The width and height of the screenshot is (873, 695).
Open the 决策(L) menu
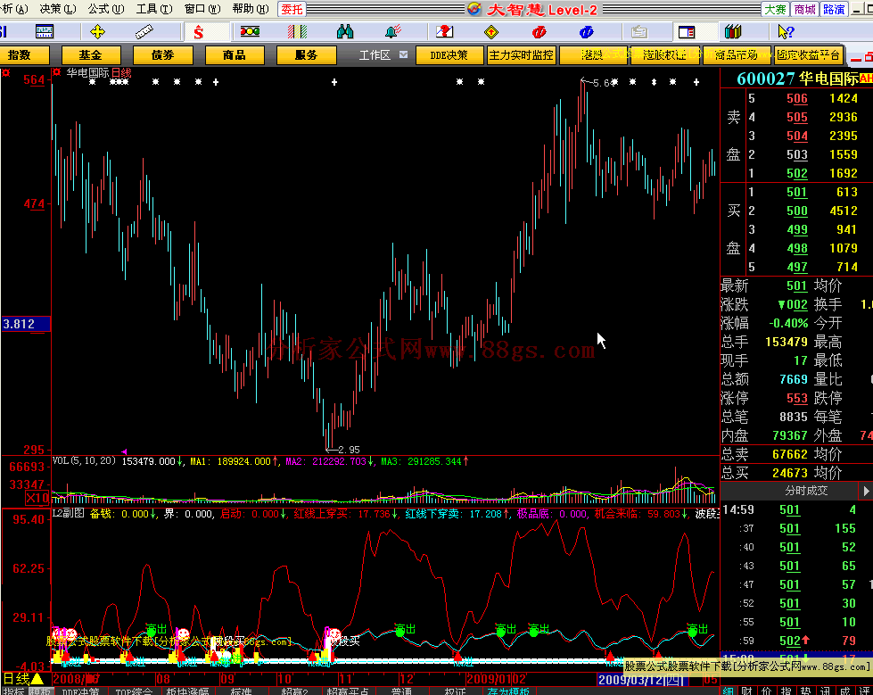(x=58, y=9)
